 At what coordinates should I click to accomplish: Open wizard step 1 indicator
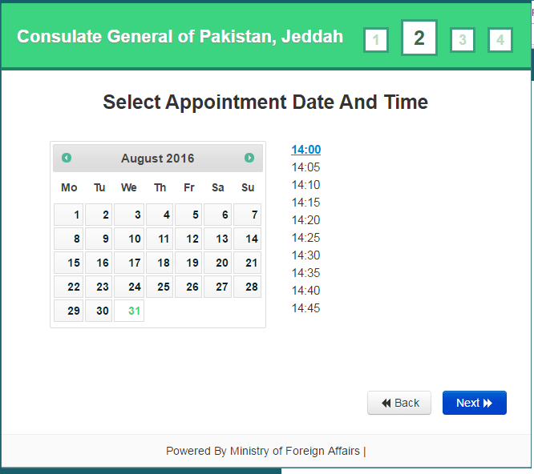pos(376,40)
